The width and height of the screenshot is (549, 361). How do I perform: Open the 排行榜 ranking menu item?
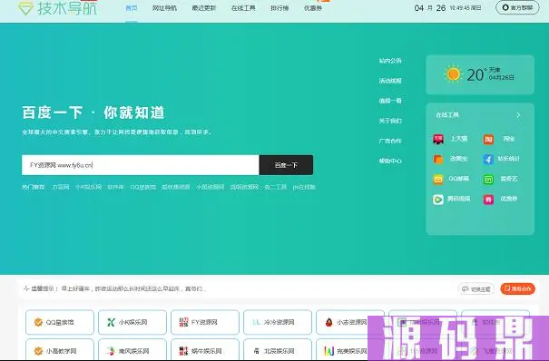click(279, 8)
